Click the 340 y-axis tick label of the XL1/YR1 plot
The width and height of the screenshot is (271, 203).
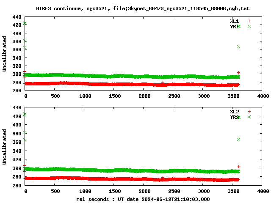(17, 58)
